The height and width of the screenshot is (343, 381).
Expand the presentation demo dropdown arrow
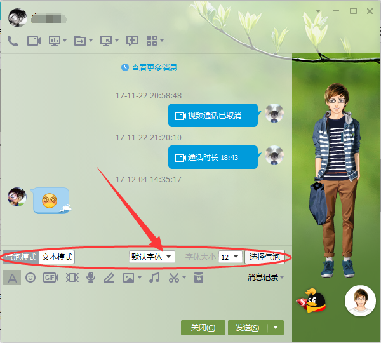(x=65, y=41)
